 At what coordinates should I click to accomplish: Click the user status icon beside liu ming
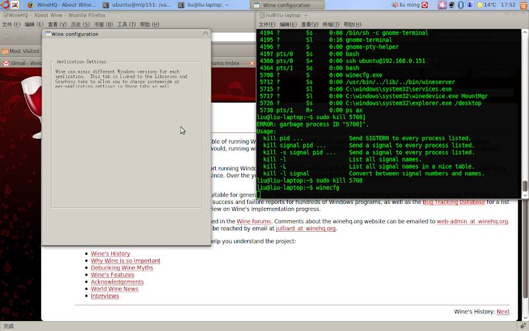click(x=395, y=5)
